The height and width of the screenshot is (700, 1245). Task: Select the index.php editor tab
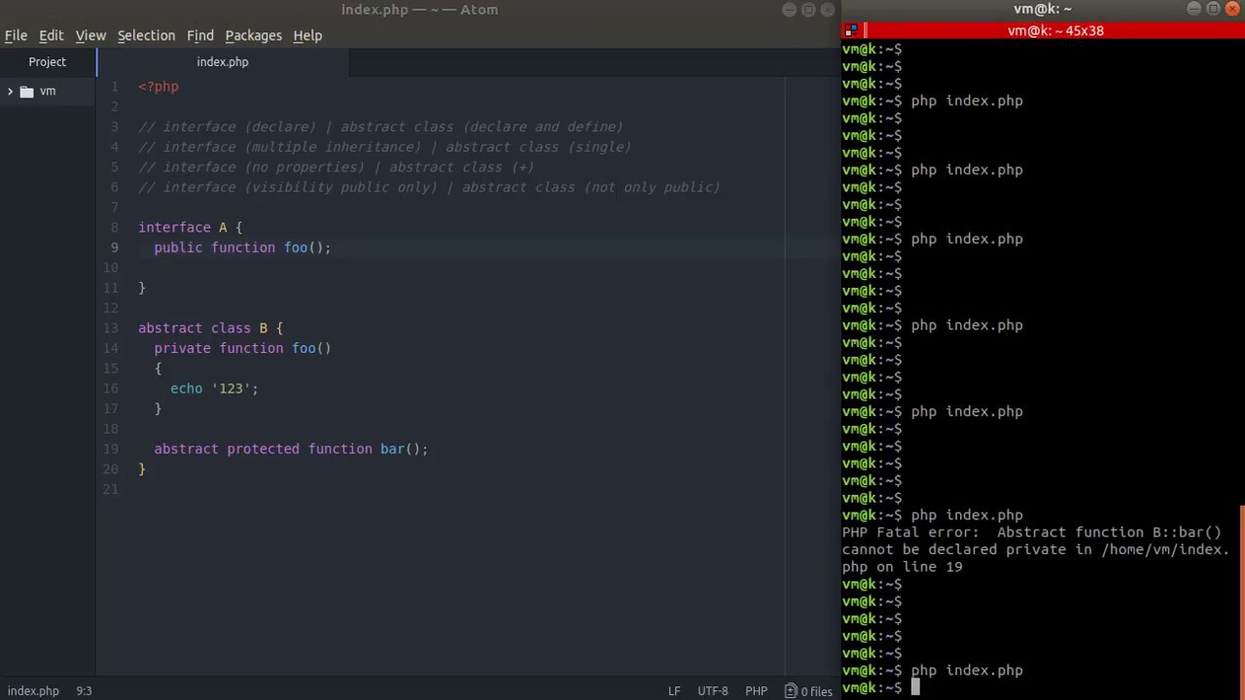click(223, 61)
